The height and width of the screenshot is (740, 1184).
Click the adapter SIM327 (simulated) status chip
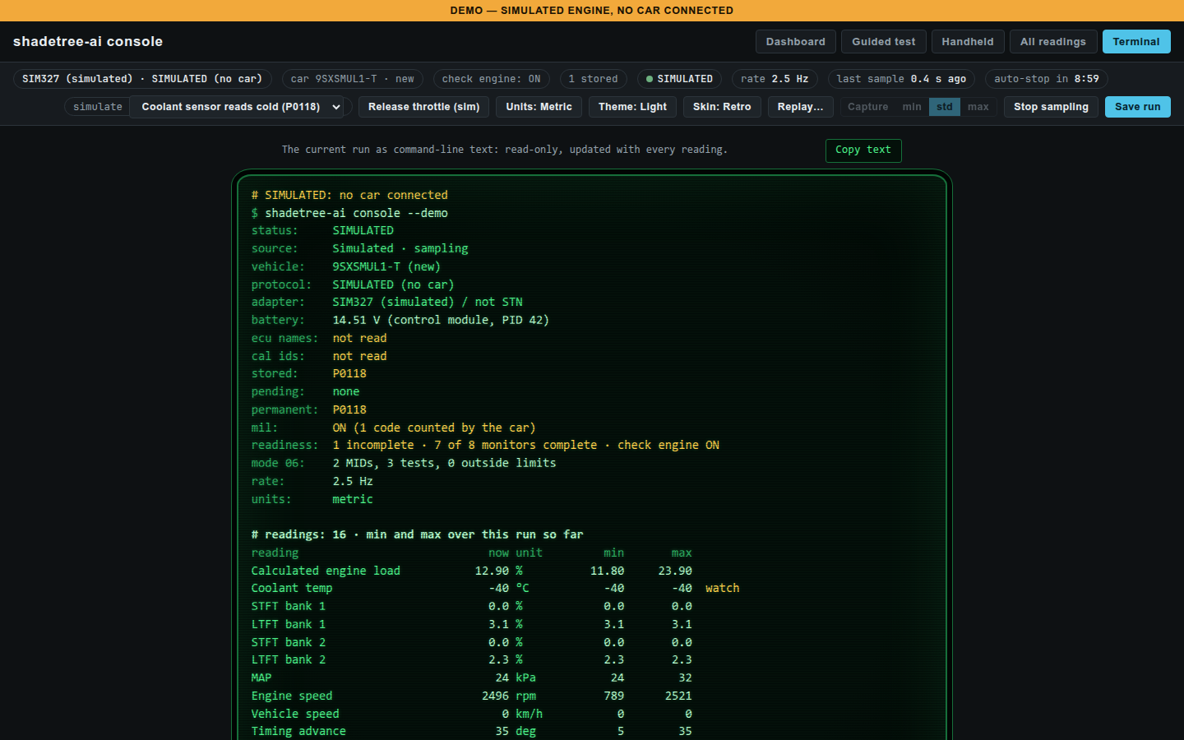(142, 79)
